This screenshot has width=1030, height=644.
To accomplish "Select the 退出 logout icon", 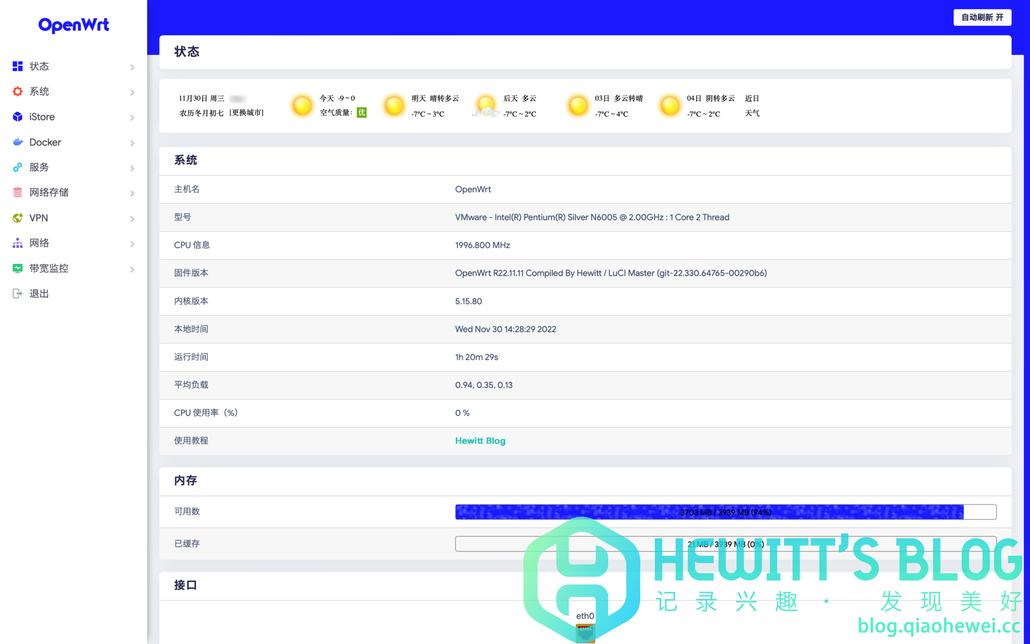I will [17, 293].
